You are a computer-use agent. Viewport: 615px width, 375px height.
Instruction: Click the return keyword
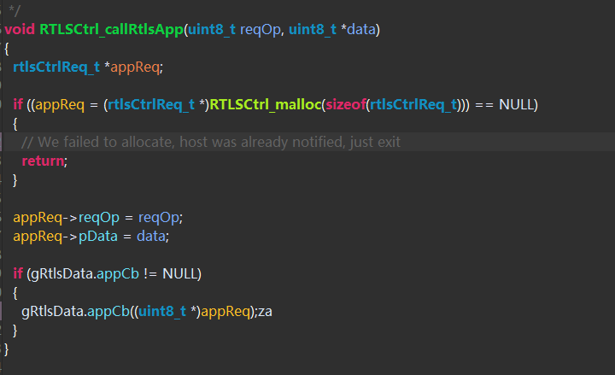pos(43,161)
